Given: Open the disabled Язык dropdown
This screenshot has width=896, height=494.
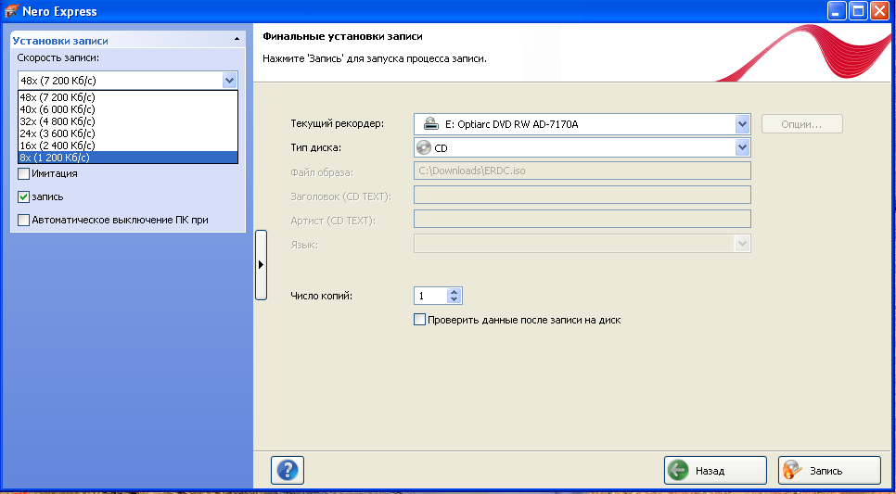Looking at the screenshot, I should [742, 244].
